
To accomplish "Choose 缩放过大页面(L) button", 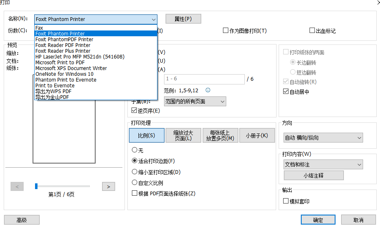I will click(183, 136).
